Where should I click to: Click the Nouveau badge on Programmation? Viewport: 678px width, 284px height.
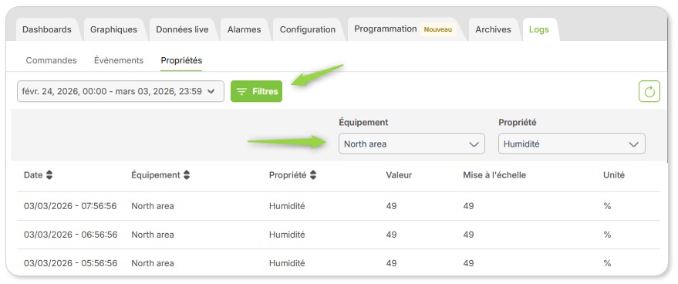click(x=437, y=29)
